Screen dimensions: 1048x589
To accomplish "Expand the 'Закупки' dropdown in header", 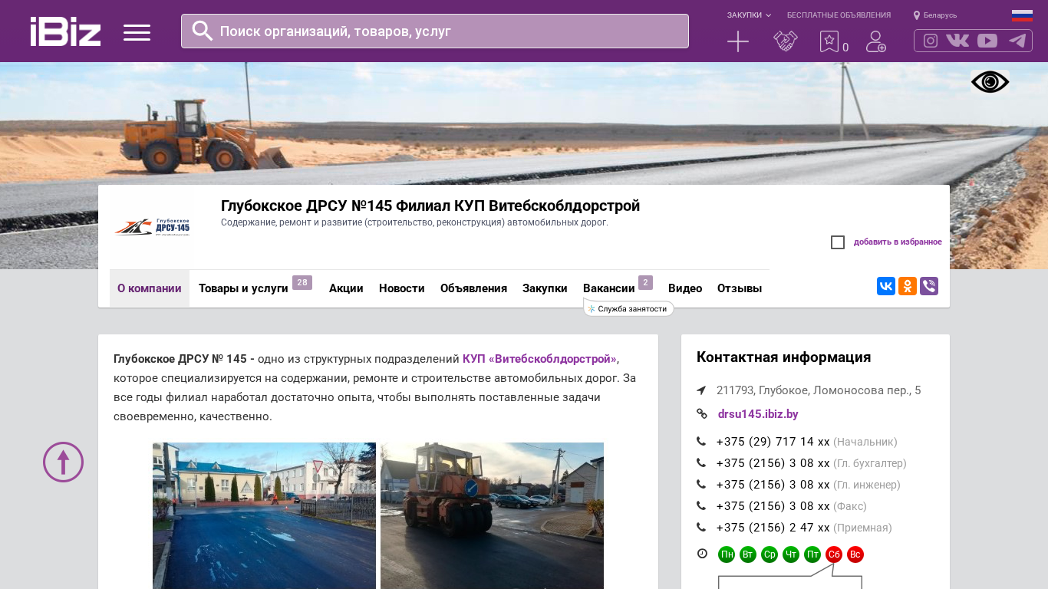I will [x=748, y=15].
